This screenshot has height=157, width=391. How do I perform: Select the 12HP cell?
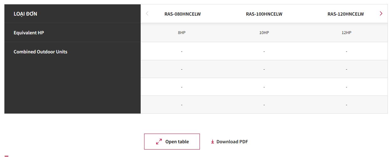pyautogui.click(x=346, y=32)
